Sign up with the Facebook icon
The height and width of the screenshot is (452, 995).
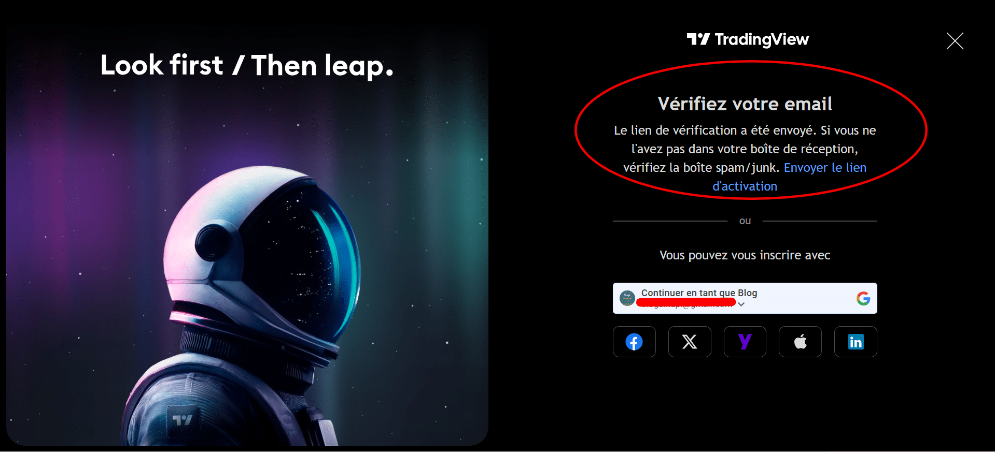pos(634,342)
